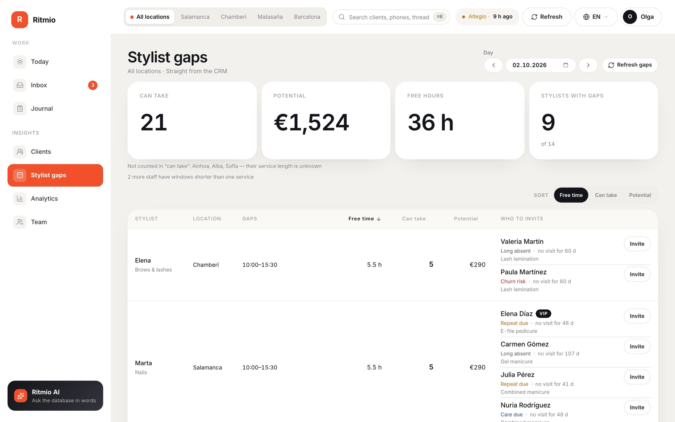Click the Can take column header
The height and width of the screenshot is (422, 675).
(x=414, y=219)
